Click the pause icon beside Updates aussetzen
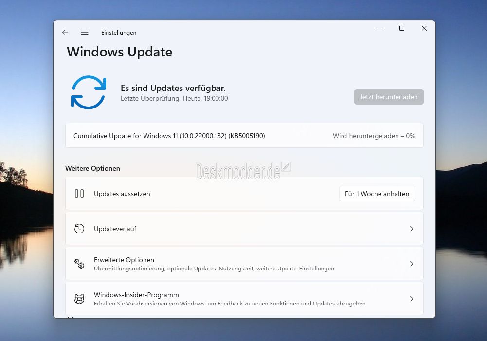Screen dimensions: 487x341 [79, 194]
